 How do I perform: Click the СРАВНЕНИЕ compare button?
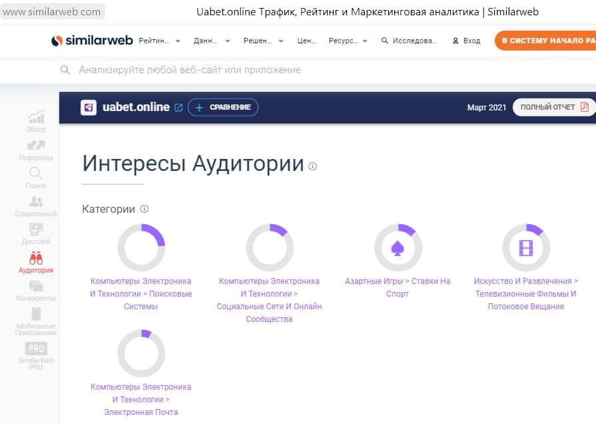coord(223,108)
